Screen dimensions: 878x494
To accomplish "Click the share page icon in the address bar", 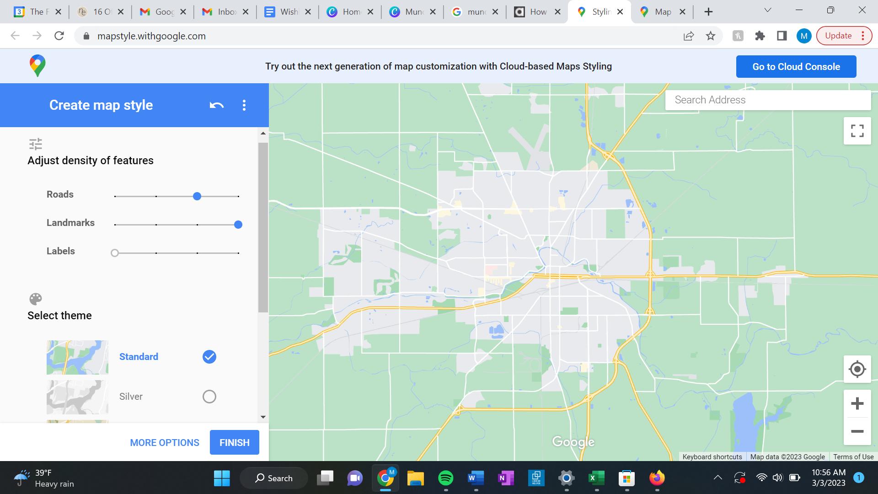I will (x=688, y=36).
